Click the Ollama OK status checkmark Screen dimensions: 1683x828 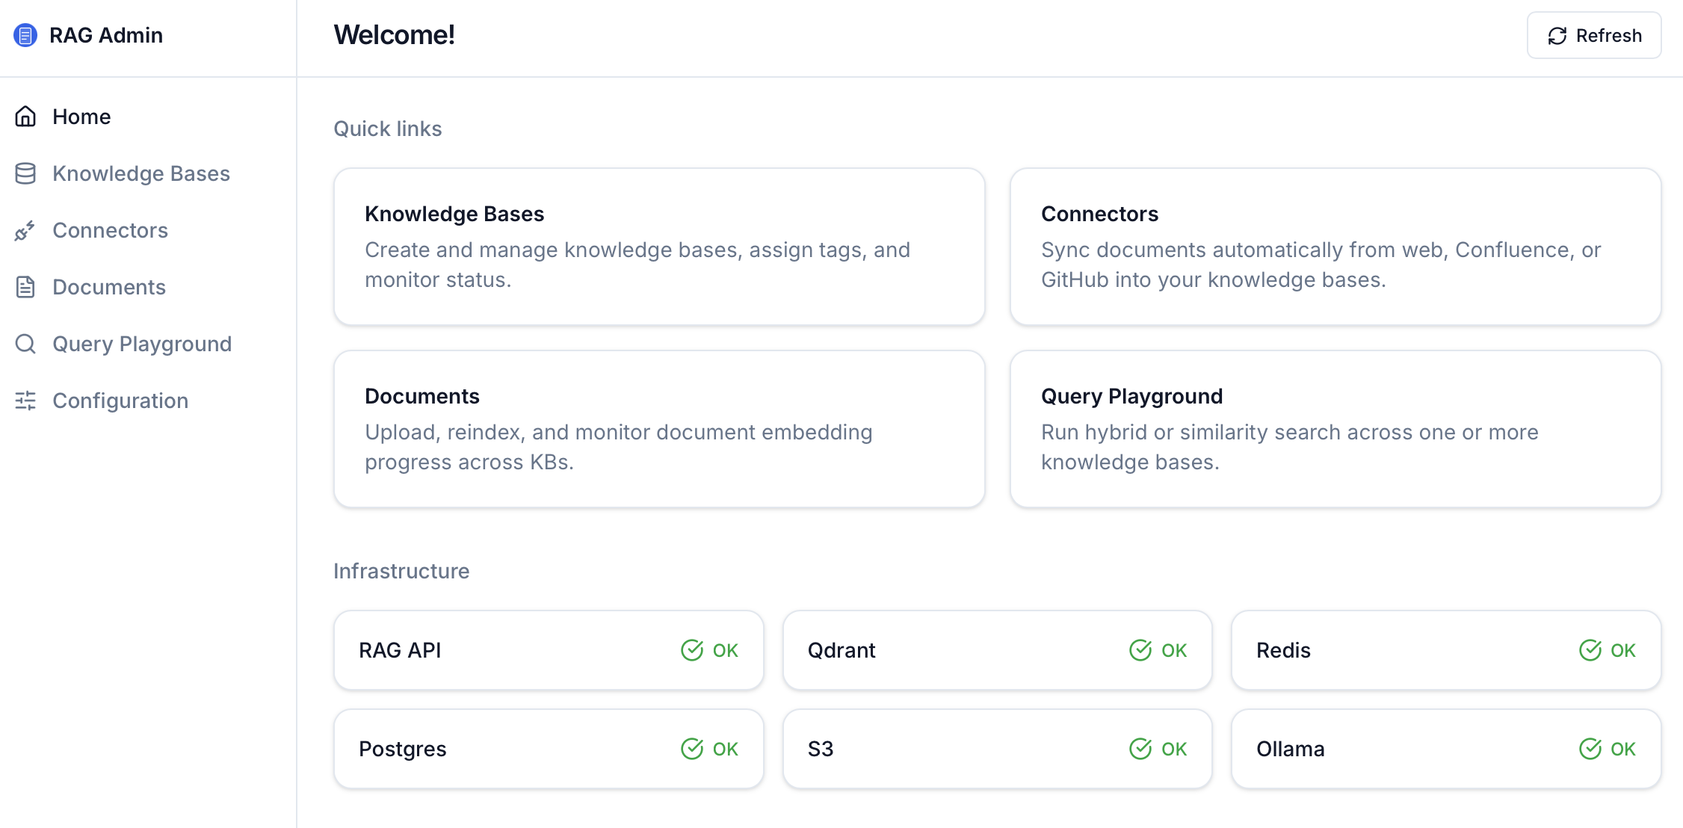click(1590, 749)
